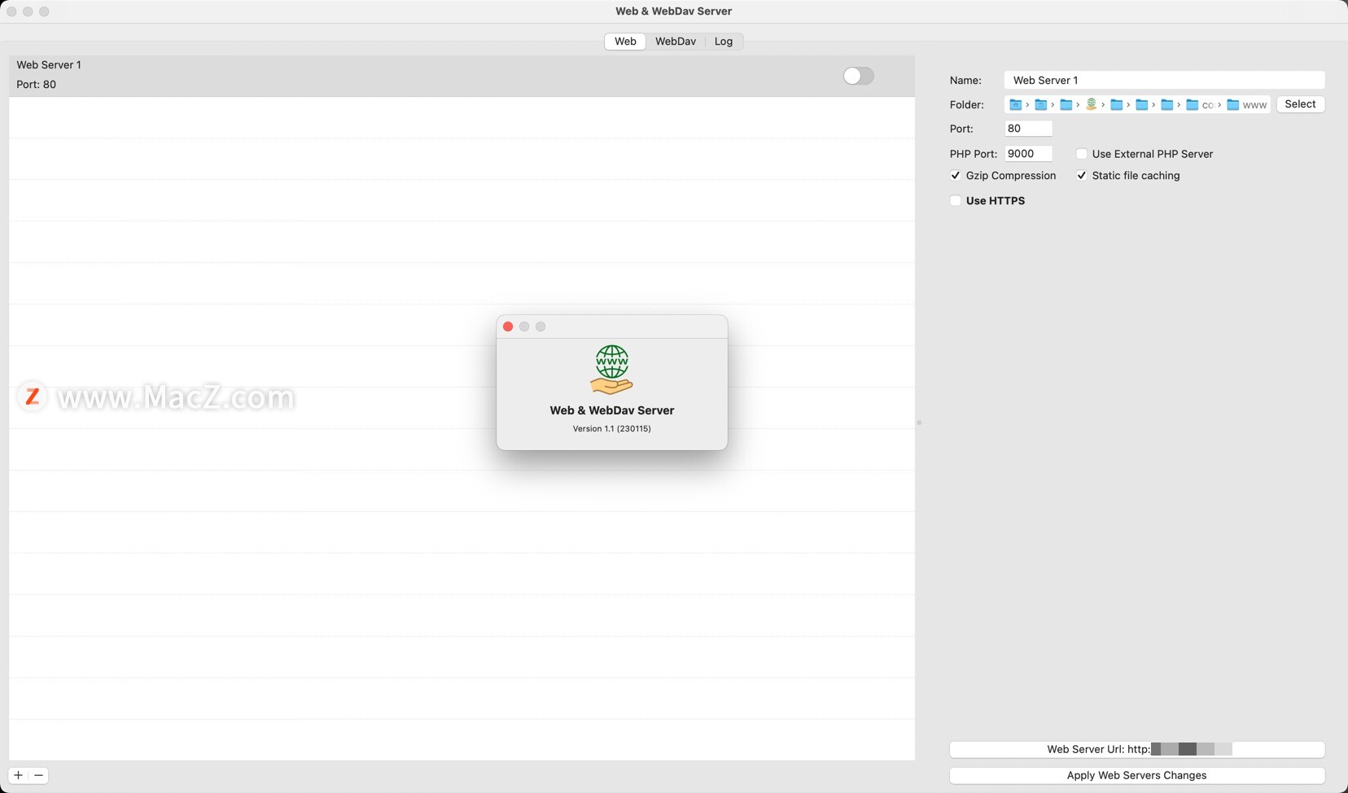Image resolution: width=1348 pixels, height=793 pixels.
Task: Focus the Name input field
Action: tap(1164, 80)
